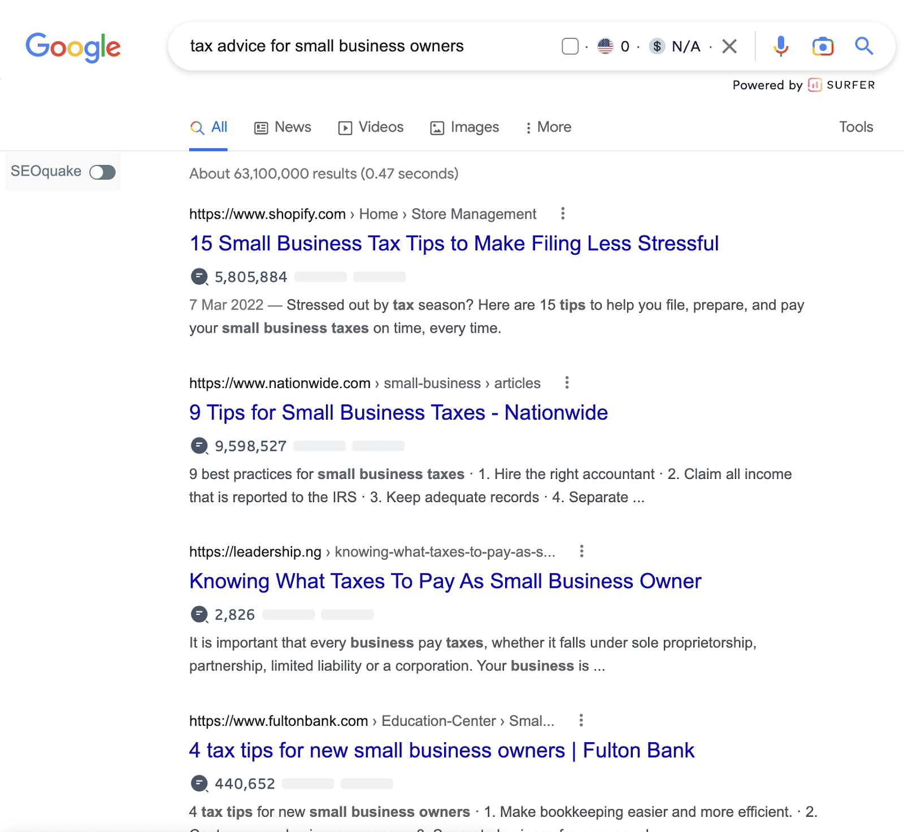Viewport: 904px width, 832px height.
Task: Click the voice search microphone icon
Action: point(781,46)
